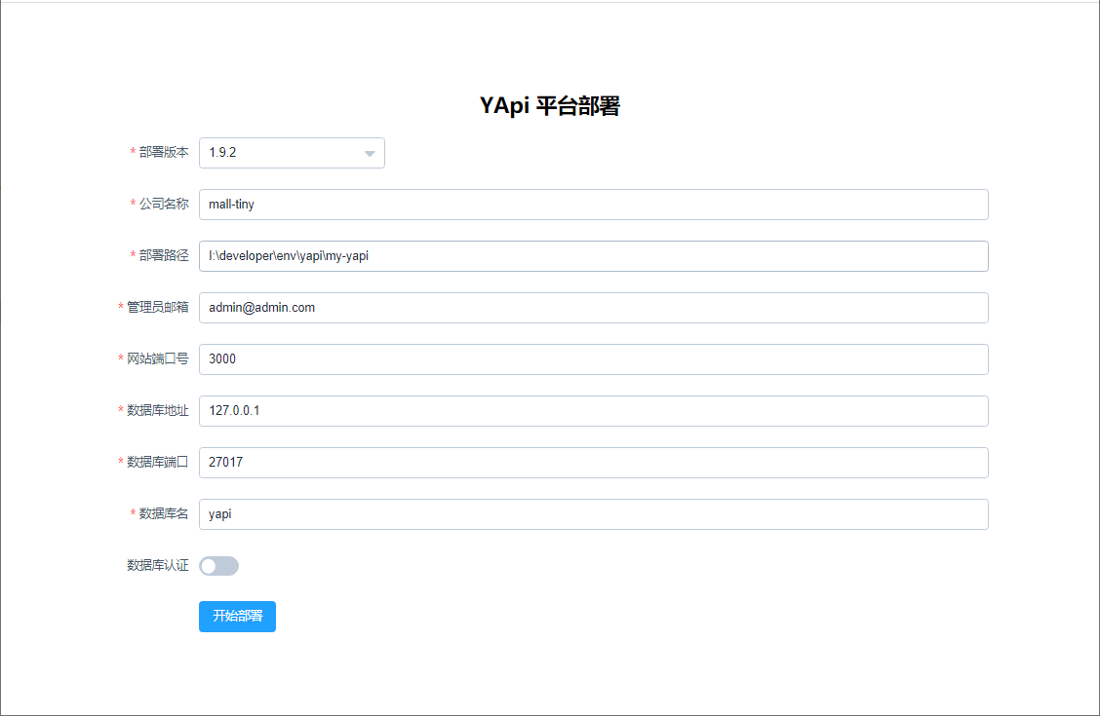Click the 数据库端口 label

157,462
